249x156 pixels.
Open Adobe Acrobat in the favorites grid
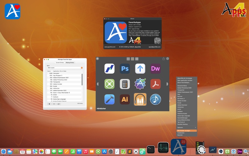[x=155, y=84]
